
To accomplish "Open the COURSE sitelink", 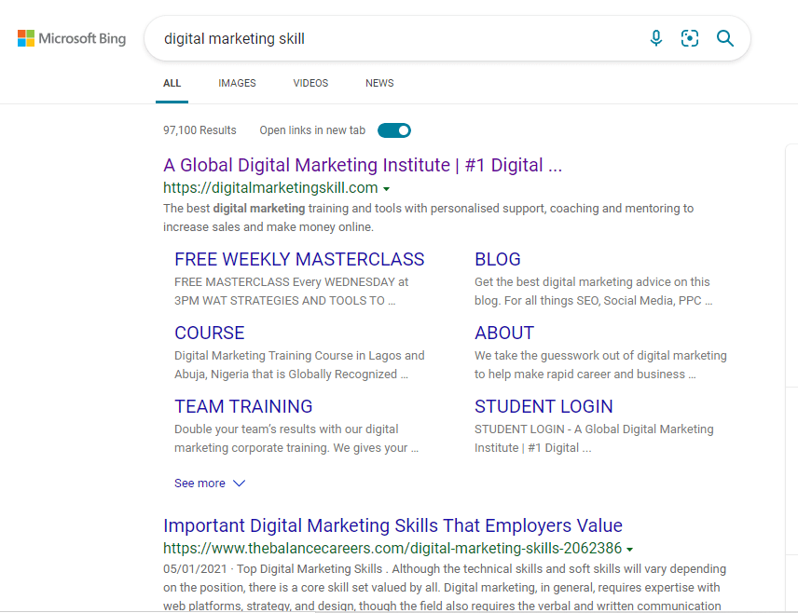I will (x=209, y=333).
